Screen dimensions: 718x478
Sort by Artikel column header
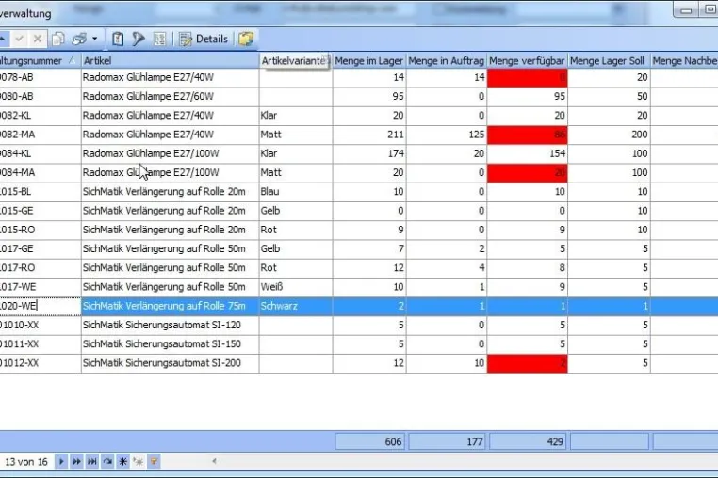[x=170, y=61]
